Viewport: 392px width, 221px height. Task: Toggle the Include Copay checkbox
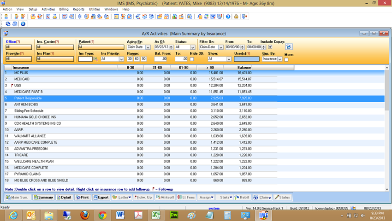pos(270,47)
